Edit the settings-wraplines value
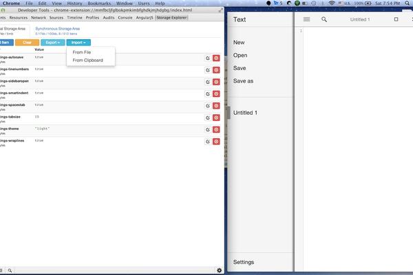 coord(208,142)
